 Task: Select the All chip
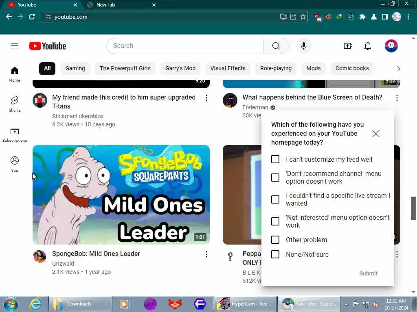coord(47,68)
